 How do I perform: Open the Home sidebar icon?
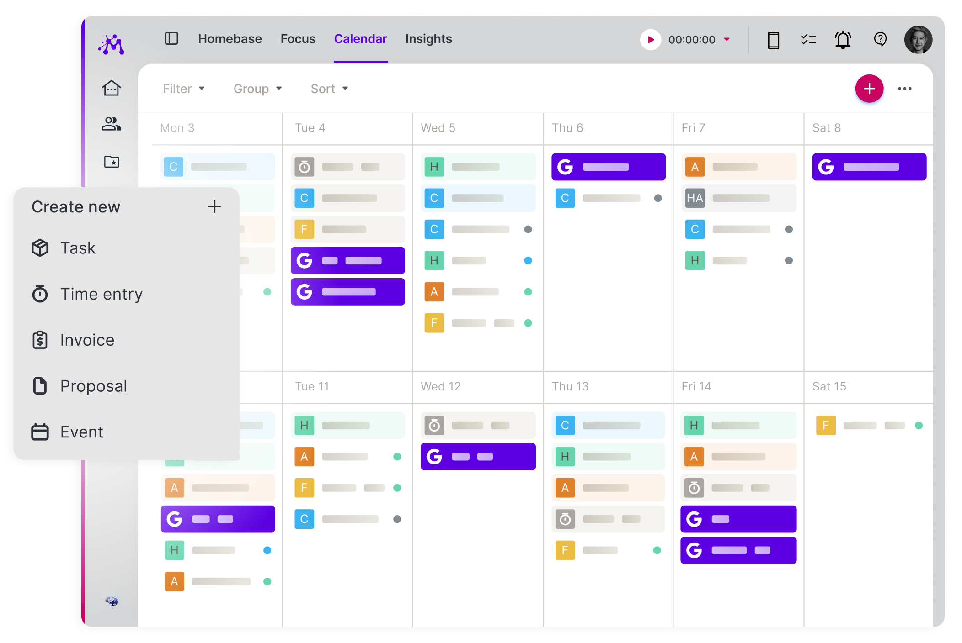pos(112,88)
